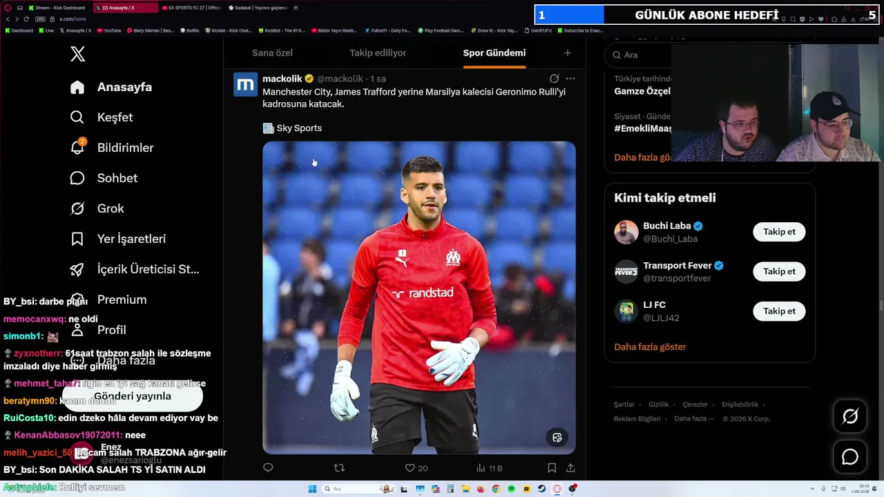Reply to the mackolik post
Image resolution: width=884 pixels, height=497 pixels.
point(268,468)
